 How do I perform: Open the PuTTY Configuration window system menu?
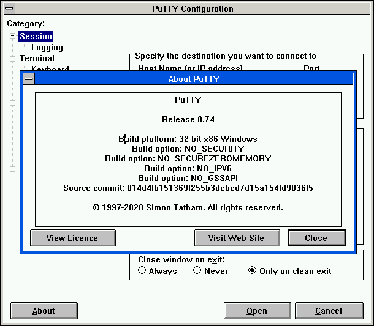(x=10, y=9)
